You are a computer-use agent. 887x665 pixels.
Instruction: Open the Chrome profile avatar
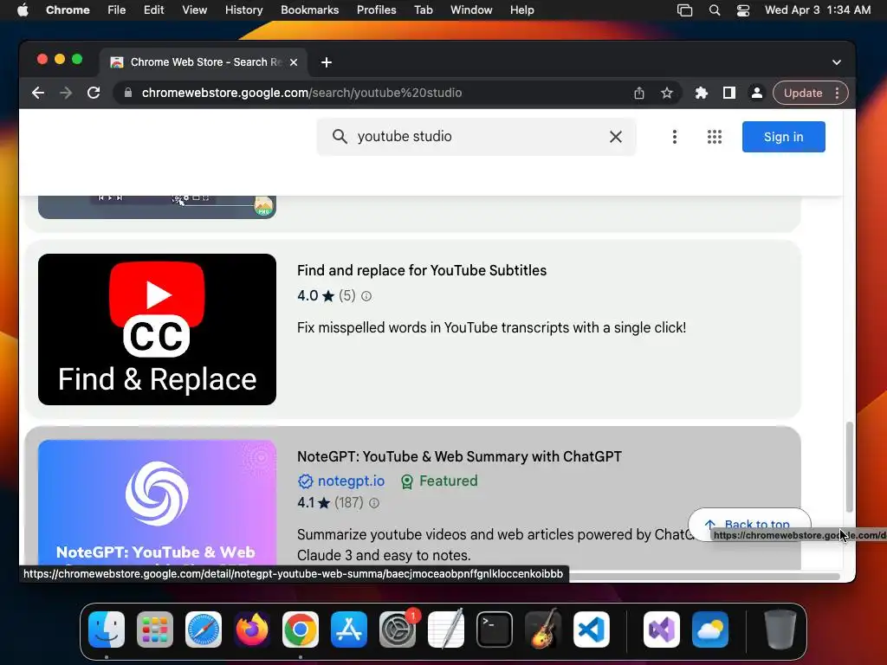tap(757, 93)
